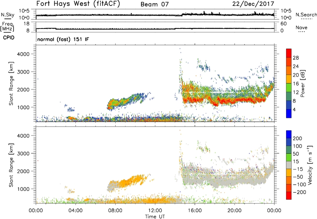317x219 pixels.
Task: Click the '28' label on power colorbar
Action: (296, 58)
